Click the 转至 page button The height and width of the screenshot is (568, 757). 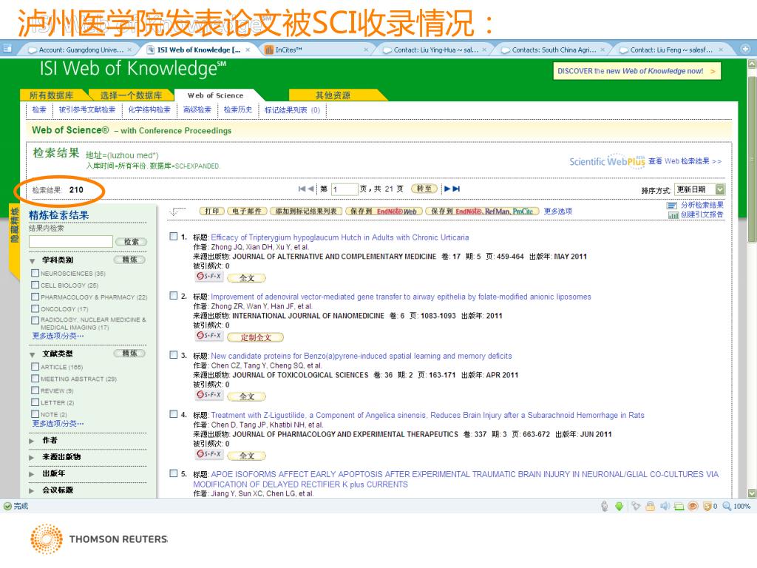tap(424, 189)
